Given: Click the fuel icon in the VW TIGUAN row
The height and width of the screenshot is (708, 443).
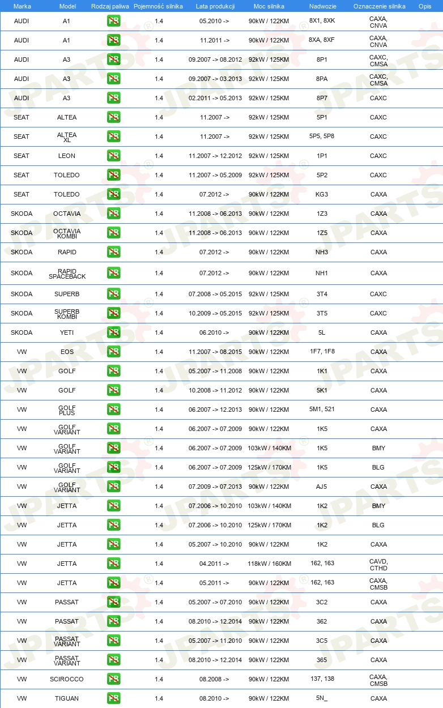Looking at the screenshot, I should point(113,698).
